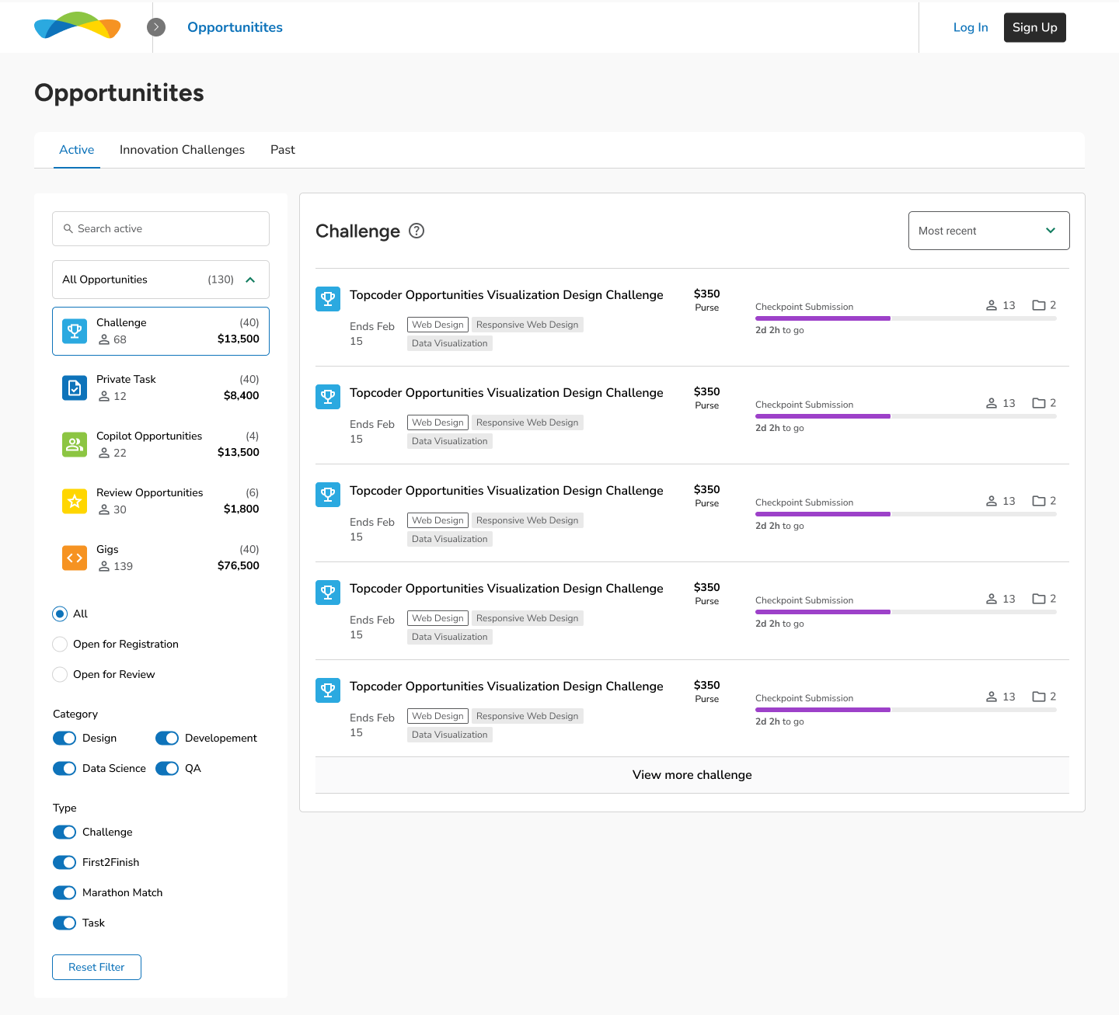Click View more challenge
1119x1015 pixels.
pyautogui.click(x=692, y=775)
